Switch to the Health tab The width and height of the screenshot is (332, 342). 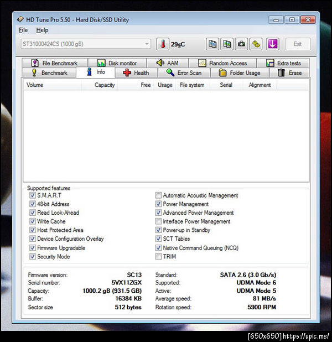pyautogui.click(x=136, y=72)
